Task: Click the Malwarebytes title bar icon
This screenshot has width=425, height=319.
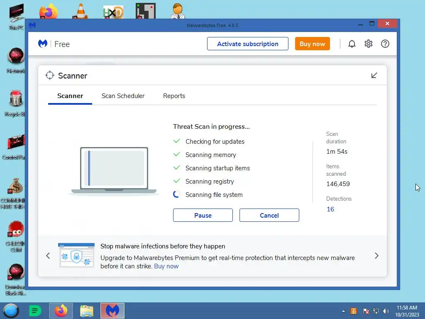Action: pyautogui.click(x=32, y=25)
